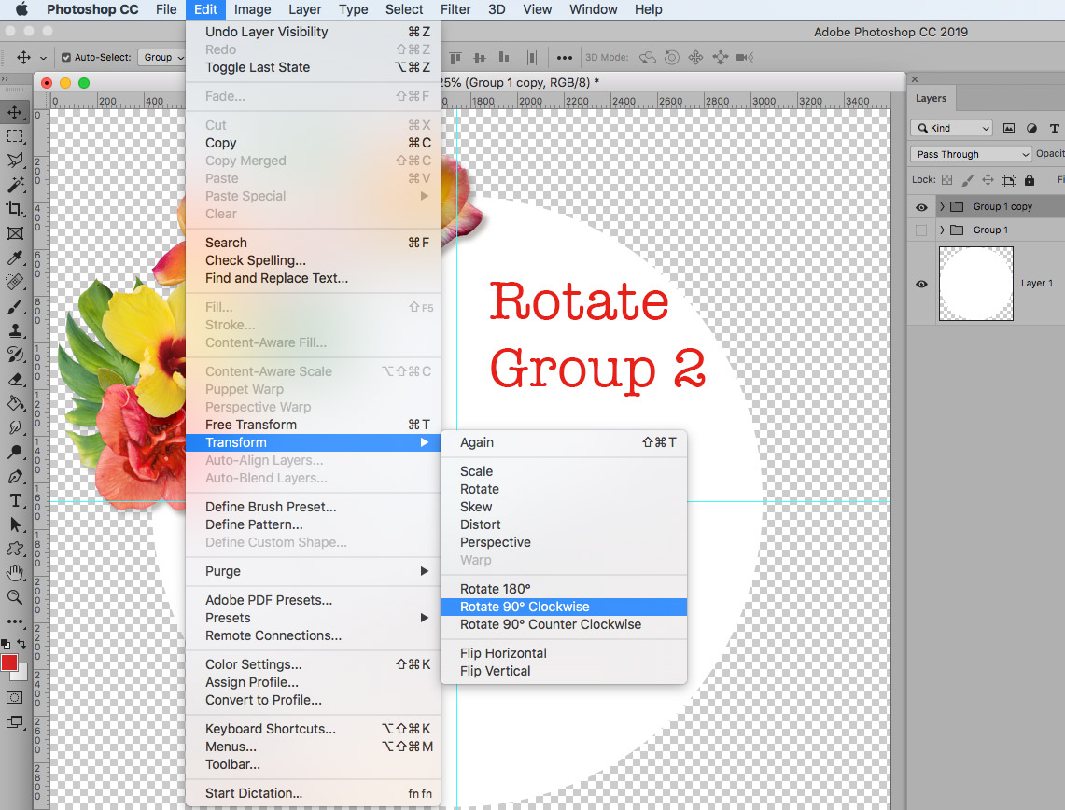
Task: Open the Presets submenu
Action: pyautogui.click(x=313, y=618)
